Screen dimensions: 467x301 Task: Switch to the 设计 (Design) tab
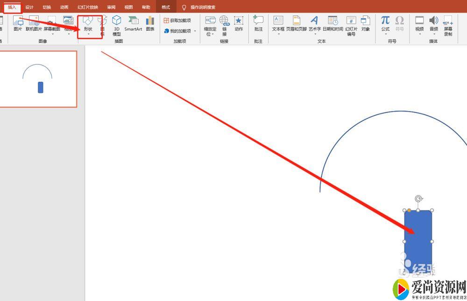pyautogui.click(x=29, y=7)
